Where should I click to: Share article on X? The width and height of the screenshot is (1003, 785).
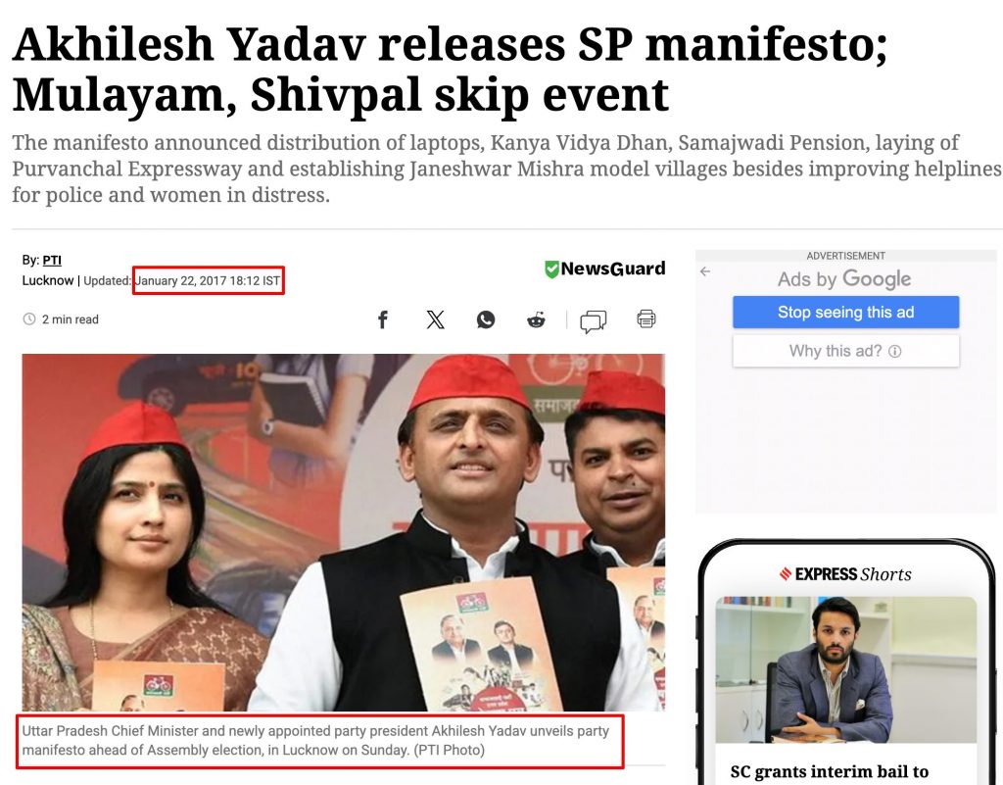click(x=435, y=319)
